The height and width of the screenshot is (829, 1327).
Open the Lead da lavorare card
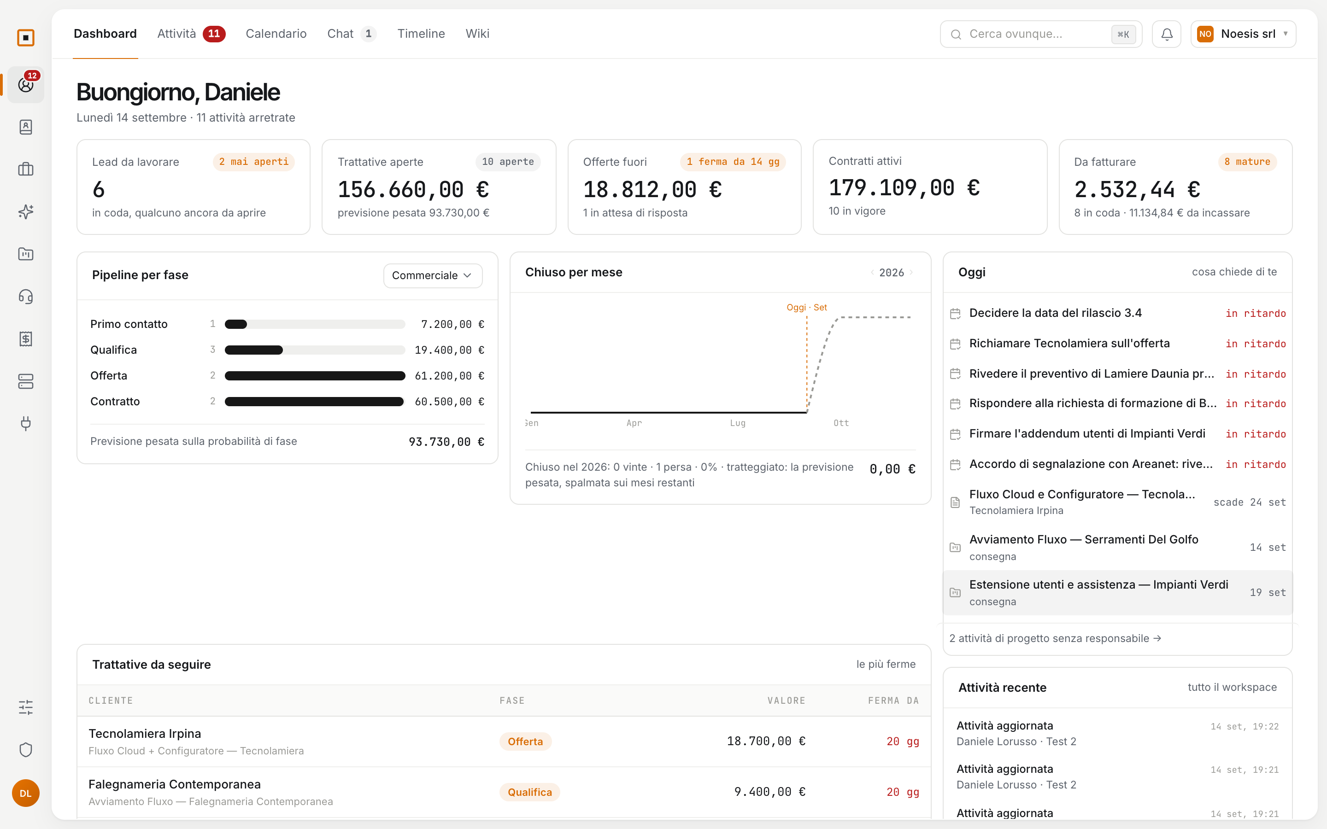point(194,187)
